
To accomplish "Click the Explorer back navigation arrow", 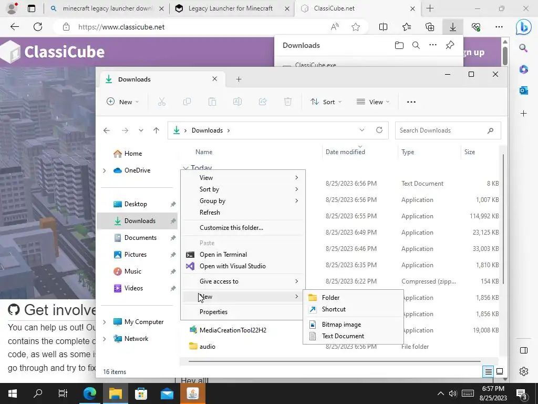I will coord(107,130).
